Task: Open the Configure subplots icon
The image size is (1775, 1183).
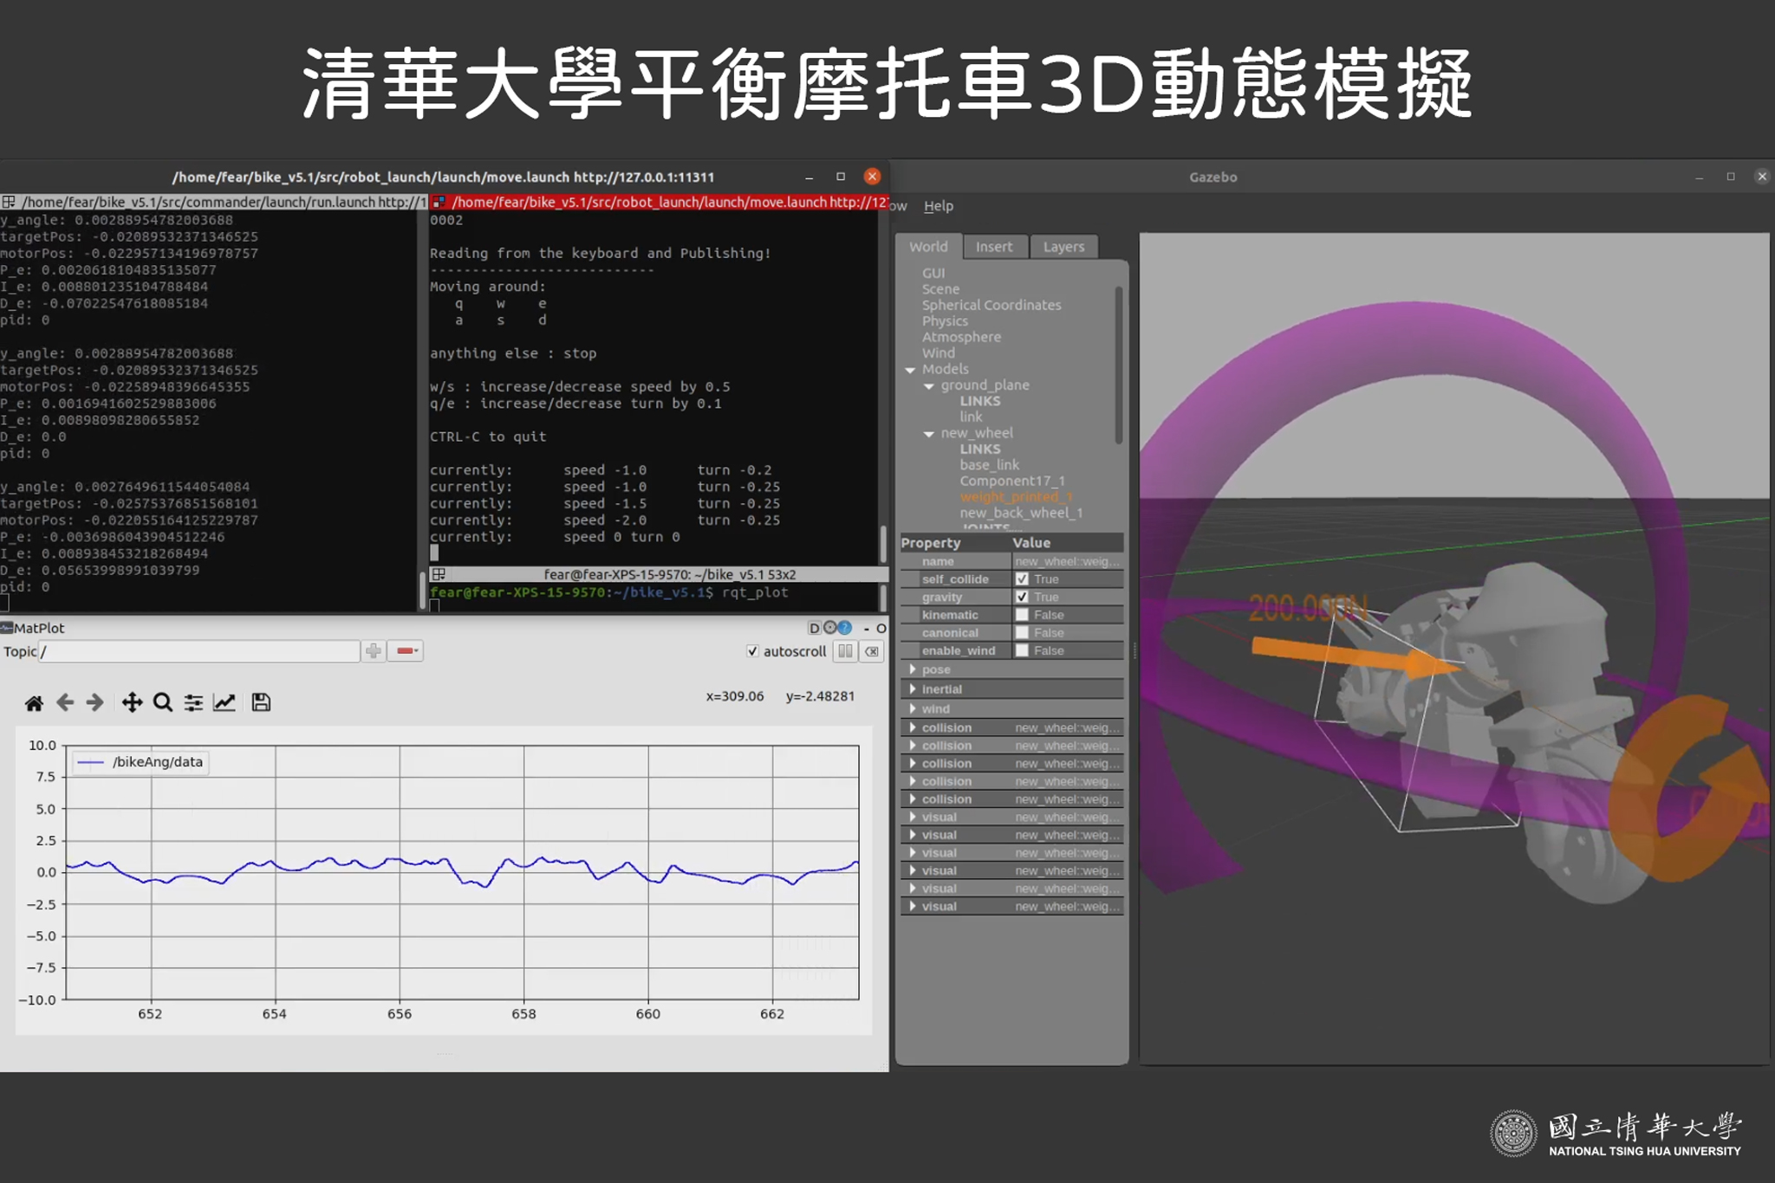Action: pyautogui.click(x=193, y=702)
